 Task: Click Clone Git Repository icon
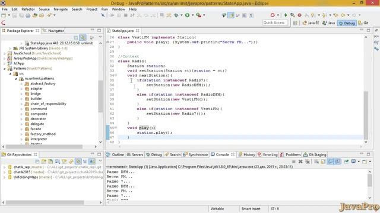pyautogui.click(x=50, y=162)
